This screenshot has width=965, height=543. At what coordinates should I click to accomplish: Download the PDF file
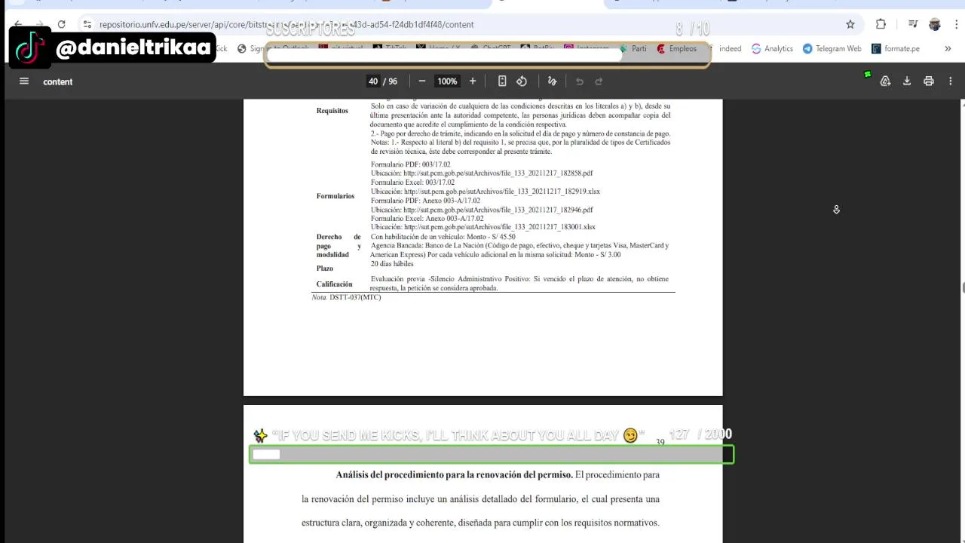[907, 81]
